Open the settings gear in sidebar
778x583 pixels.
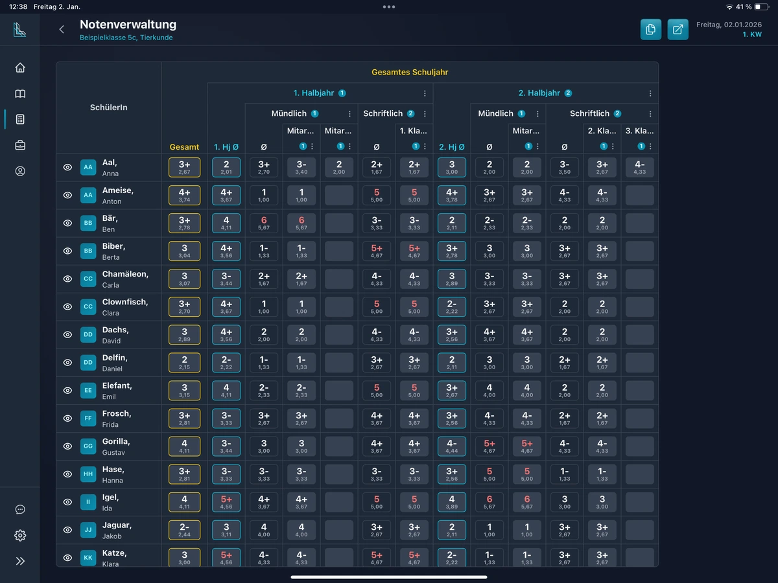click(x=20, y=535)
